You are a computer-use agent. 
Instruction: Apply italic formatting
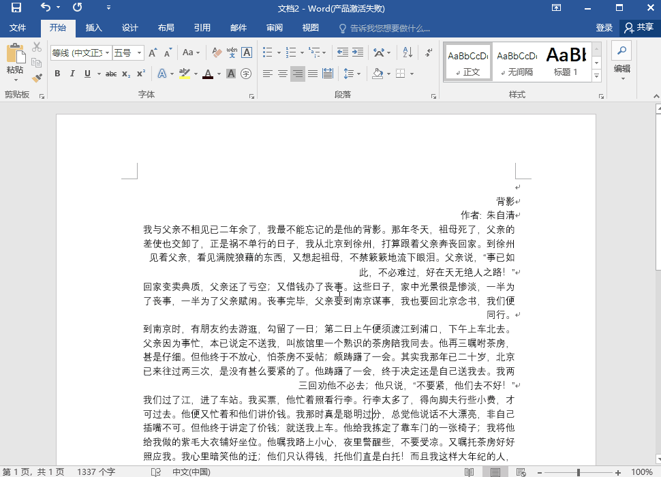coord(71,74)
